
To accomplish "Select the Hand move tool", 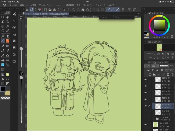I will pyautogui.click(x=7, y=17).
